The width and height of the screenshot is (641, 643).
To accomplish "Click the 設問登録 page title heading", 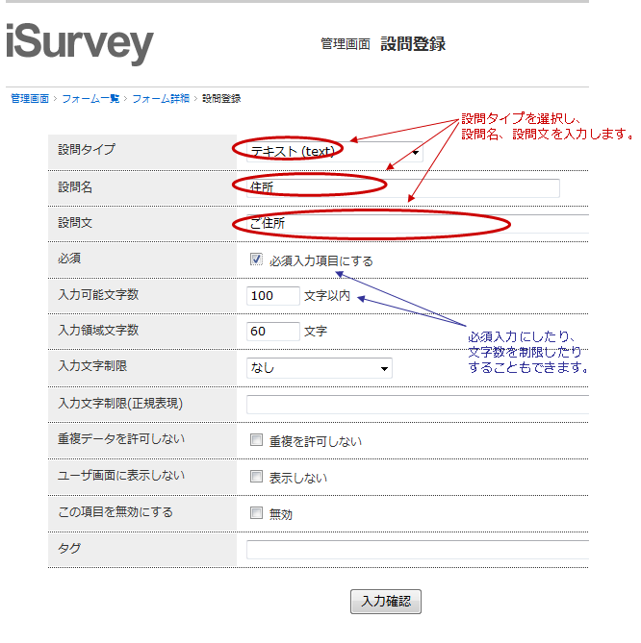I will (413, 44).
